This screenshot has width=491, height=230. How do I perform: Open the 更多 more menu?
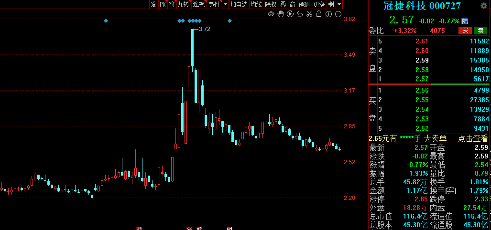(x=319, y=4)
